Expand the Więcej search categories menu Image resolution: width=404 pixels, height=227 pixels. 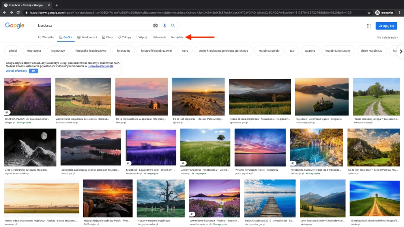[x=141, y=37]
